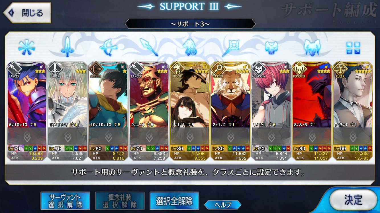This screenshot has width=380, height=213.
Task: Click the 決定 confirm button
Action: tap(353, 200)
